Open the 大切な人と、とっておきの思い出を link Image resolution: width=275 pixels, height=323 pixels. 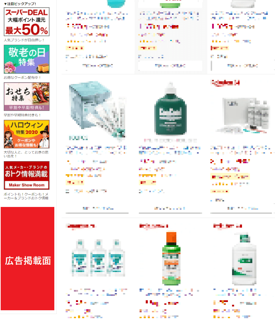[26, 154]
